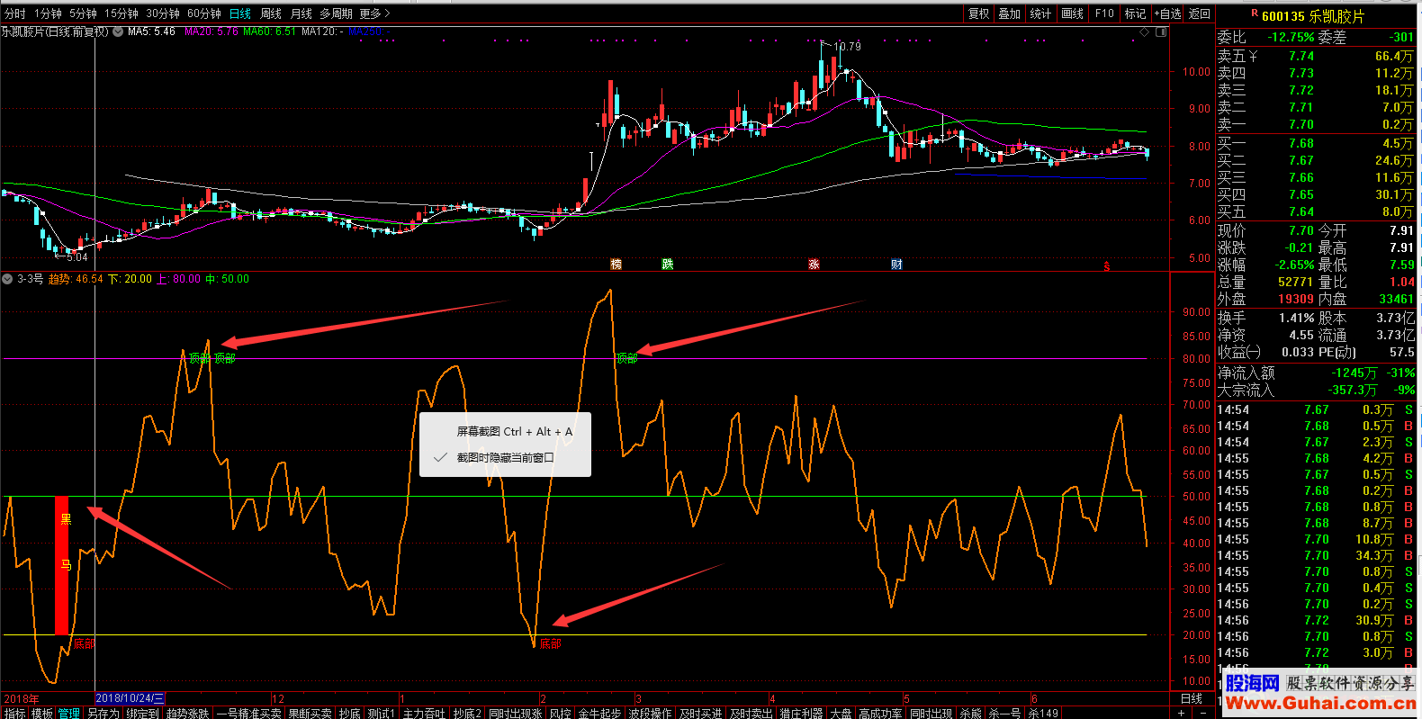The image size is (1422, 719).
Task: Click 另存为 save-as option
Action: [103, 713]
